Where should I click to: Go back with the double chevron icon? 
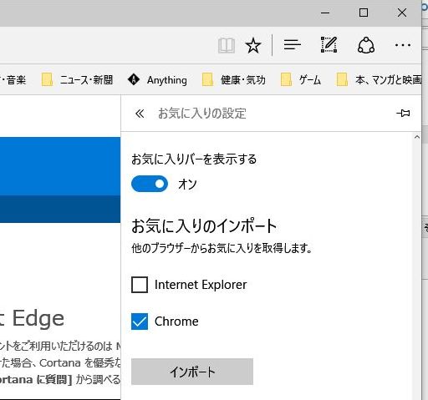pyautogui.click(x=140, y=114)
